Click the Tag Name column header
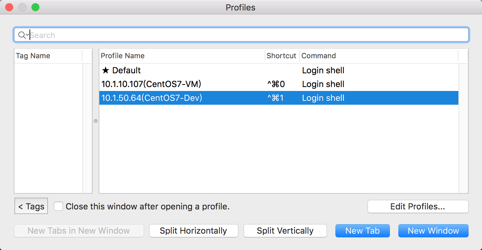This screenshot has width=482, height=250. (48, 56)
